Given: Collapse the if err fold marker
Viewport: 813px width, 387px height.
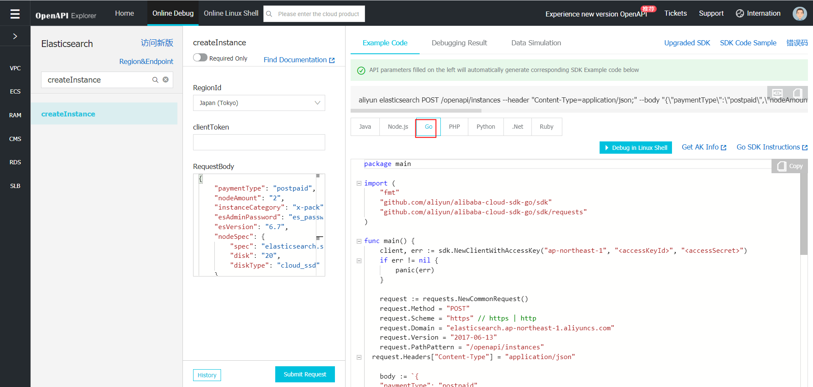Looking at the screenshot, I should click(x=359, y=260).
